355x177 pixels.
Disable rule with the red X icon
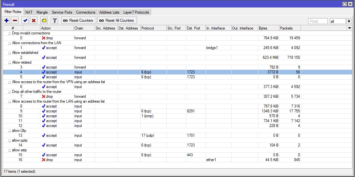pyautogui.click(x=33, y=20)
